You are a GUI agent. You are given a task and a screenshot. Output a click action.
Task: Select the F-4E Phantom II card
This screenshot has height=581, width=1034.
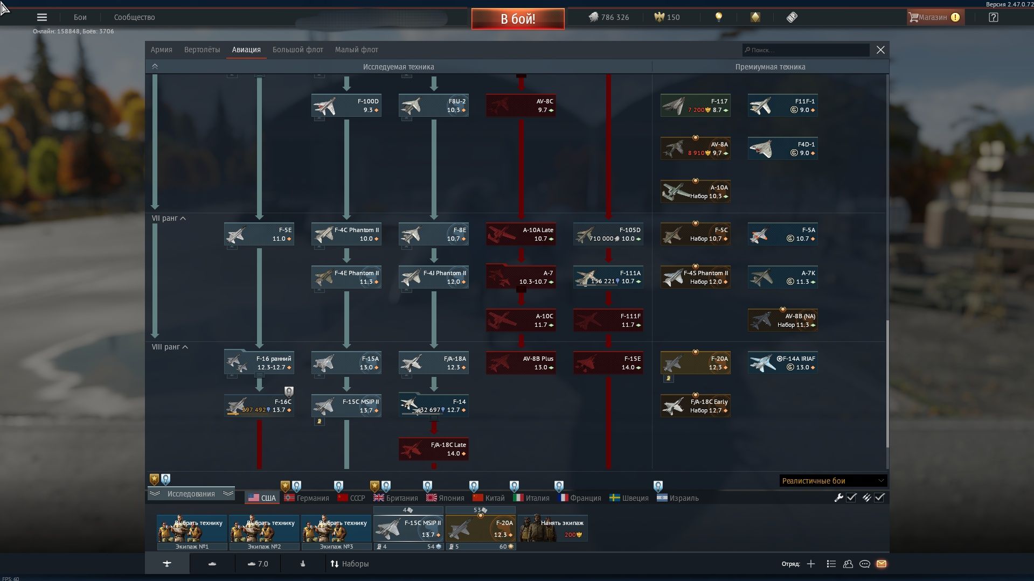[346, 277]
